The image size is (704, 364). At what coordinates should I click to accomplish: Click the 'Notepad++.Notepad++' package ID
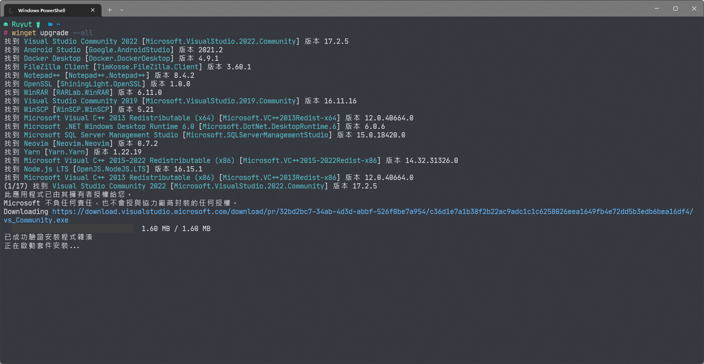107,75
